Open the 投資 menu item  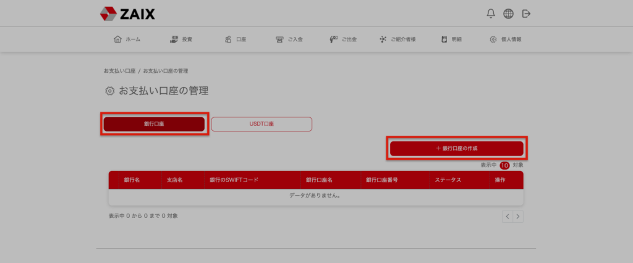[181, 40]
